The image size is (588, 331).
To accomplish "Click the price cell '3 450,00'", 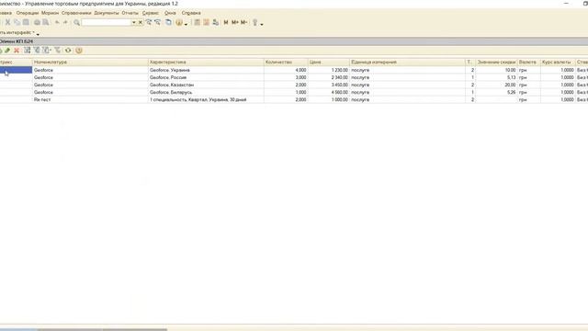I will click(329, 85).
